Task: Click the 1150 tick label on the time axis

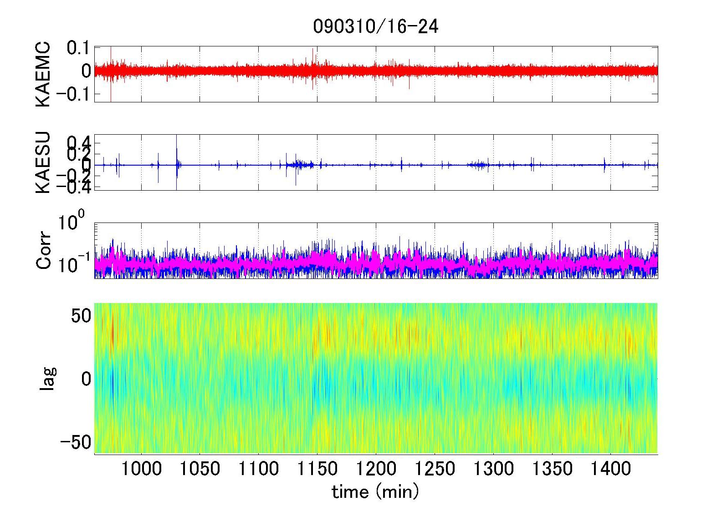Action: tap(317, 468)
